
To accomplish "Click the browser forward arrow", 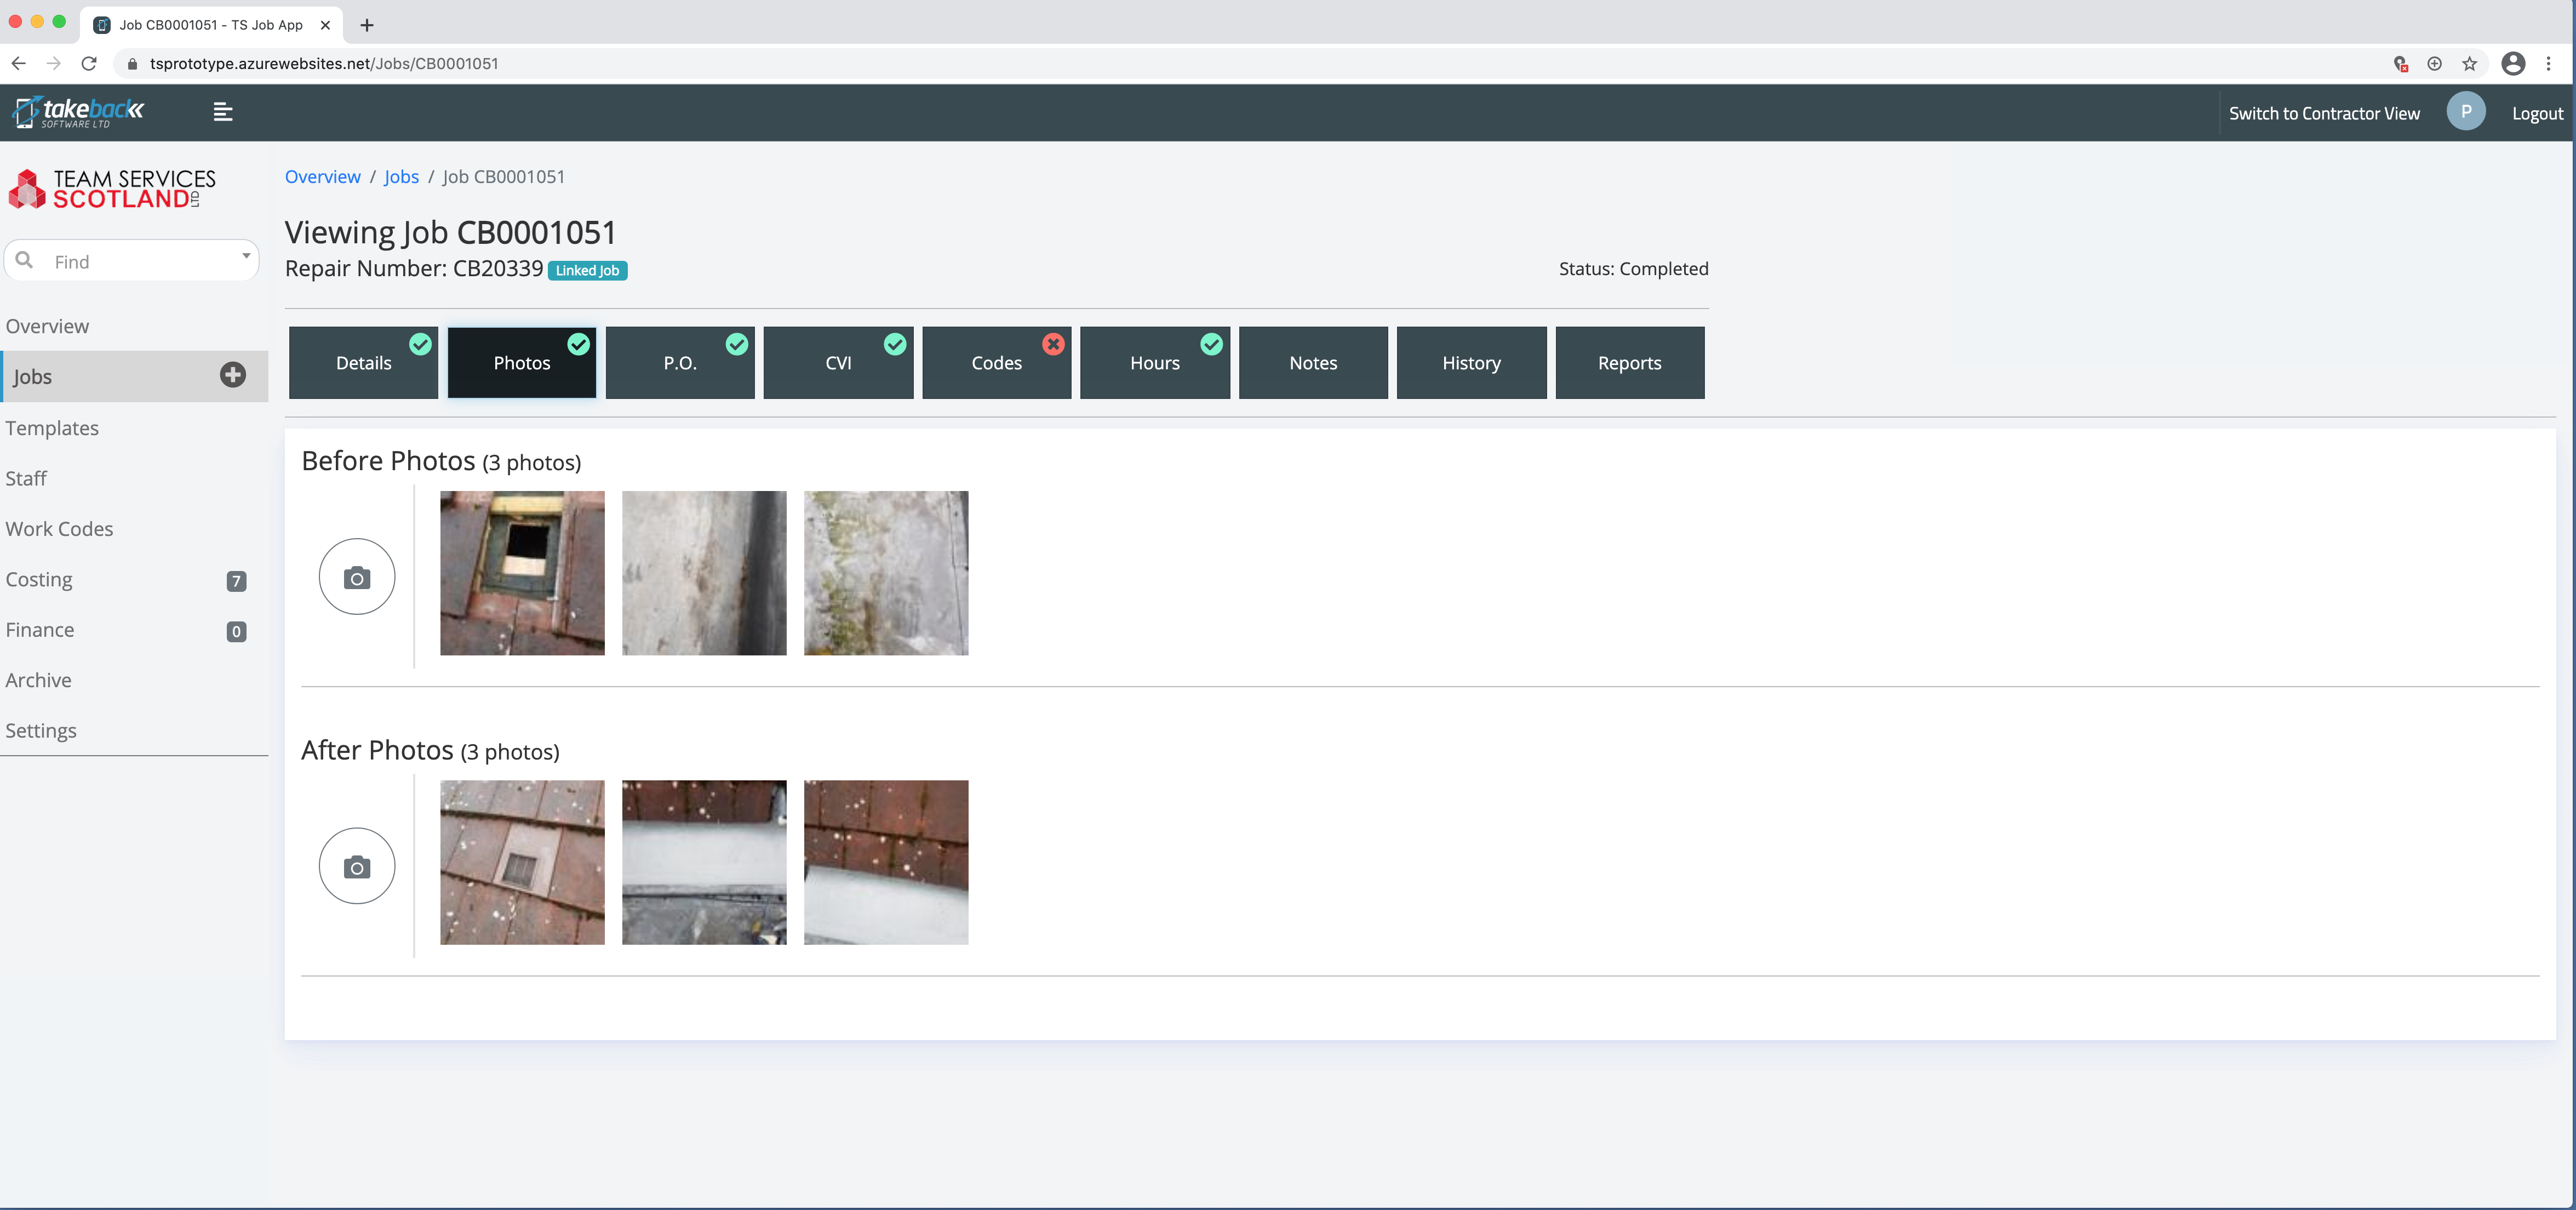I will [x=54, y=63].
